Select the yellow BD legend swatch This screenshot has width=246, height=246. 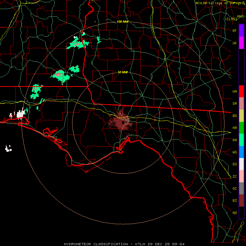pos(241,116)
